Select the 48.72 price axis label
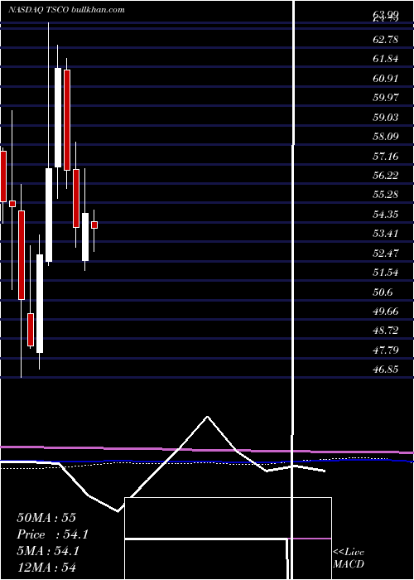The height and width of the screenshot is (580, 414). [386, 331]
